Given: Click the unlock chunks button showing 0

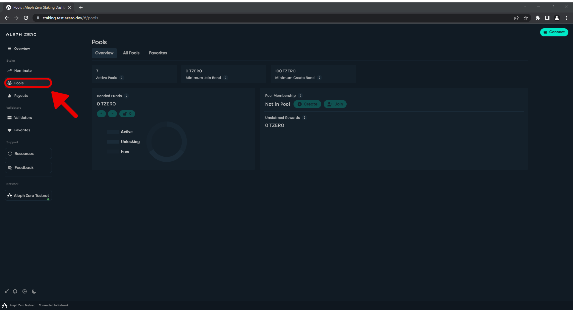Looking at the screenshot, I should 127,114.
